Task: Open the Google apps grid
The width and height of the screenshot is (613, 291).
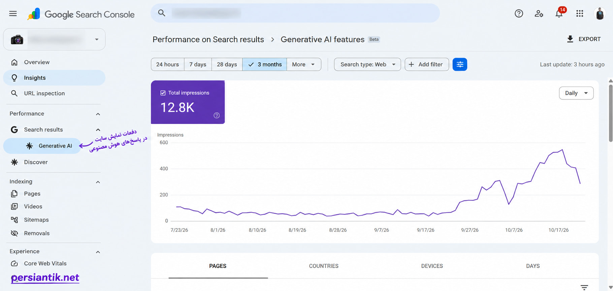Action: coord(580,13)
